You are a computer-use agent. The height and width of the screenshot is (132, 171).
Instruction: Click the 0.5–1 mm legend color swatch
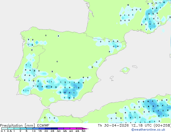11,128
